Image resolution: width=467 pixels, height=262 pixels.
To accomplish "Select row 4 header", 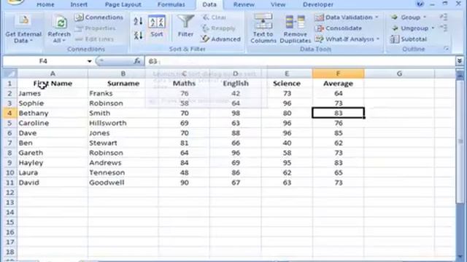I will [x=9, y=114].
